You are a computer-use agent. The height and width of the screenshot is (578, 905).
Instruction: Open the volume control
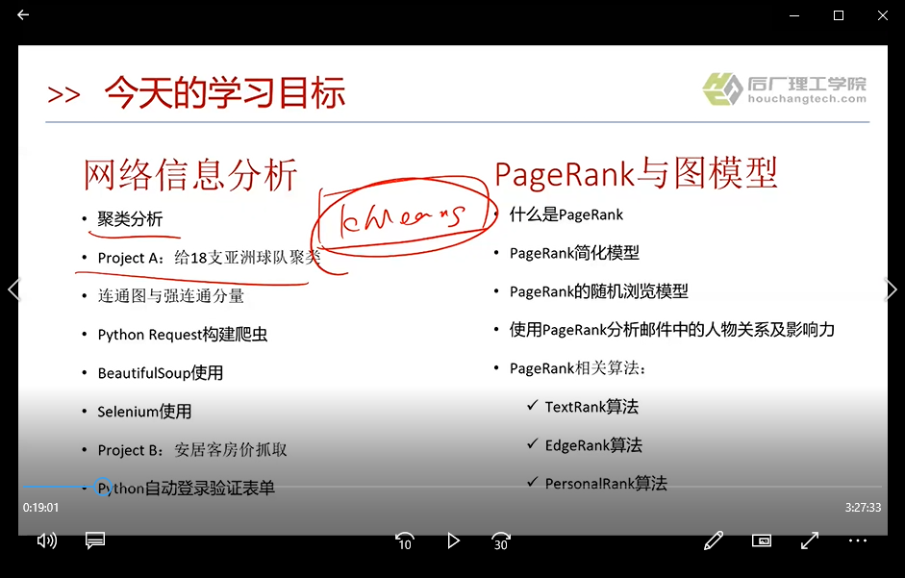[47, 540]
